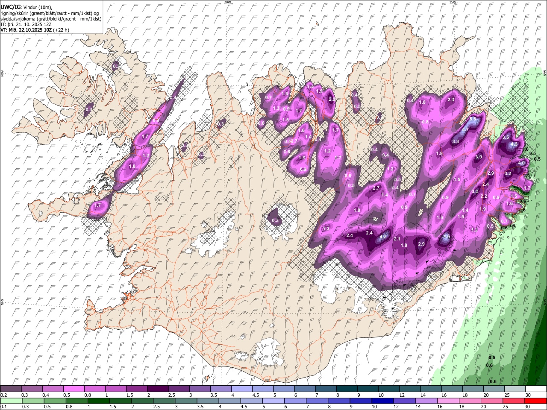The height and width of the screenshot is (410, 547).
Task: Pick the bright pink 0.5–0.8 snow scale swatch
Action: (74, 389)
